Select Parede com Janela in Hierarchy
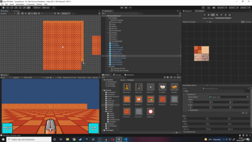The height and width of the screenshot is (142, 252). 119,56
